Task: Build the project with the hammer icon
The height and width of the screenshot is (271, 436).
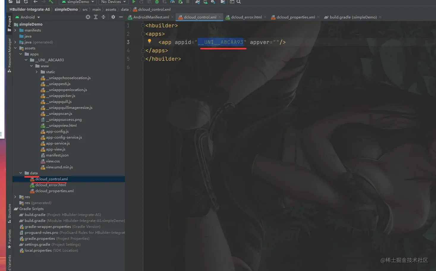Action: click(51, 1)
